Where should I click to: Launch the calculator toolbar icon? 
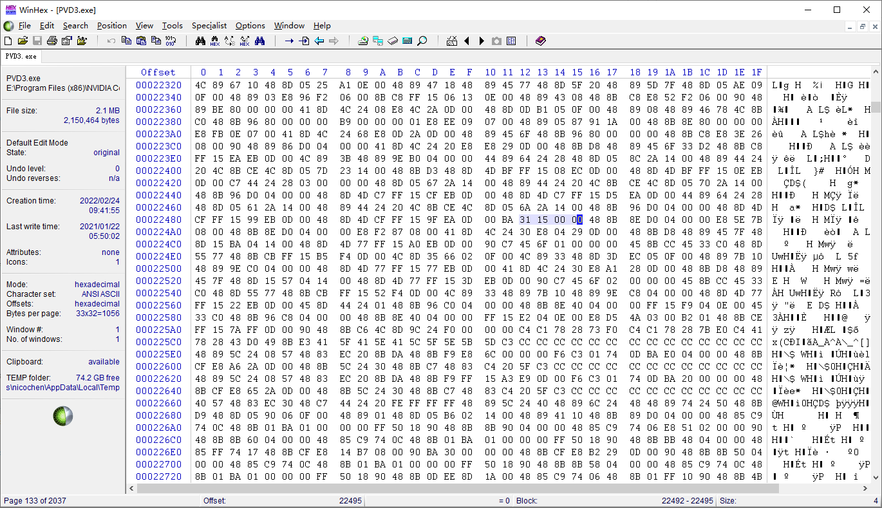tap(408, 41)
